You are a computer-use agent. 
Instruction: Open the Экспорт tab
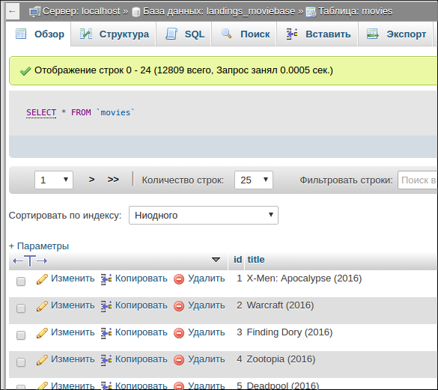pos(395,34)
